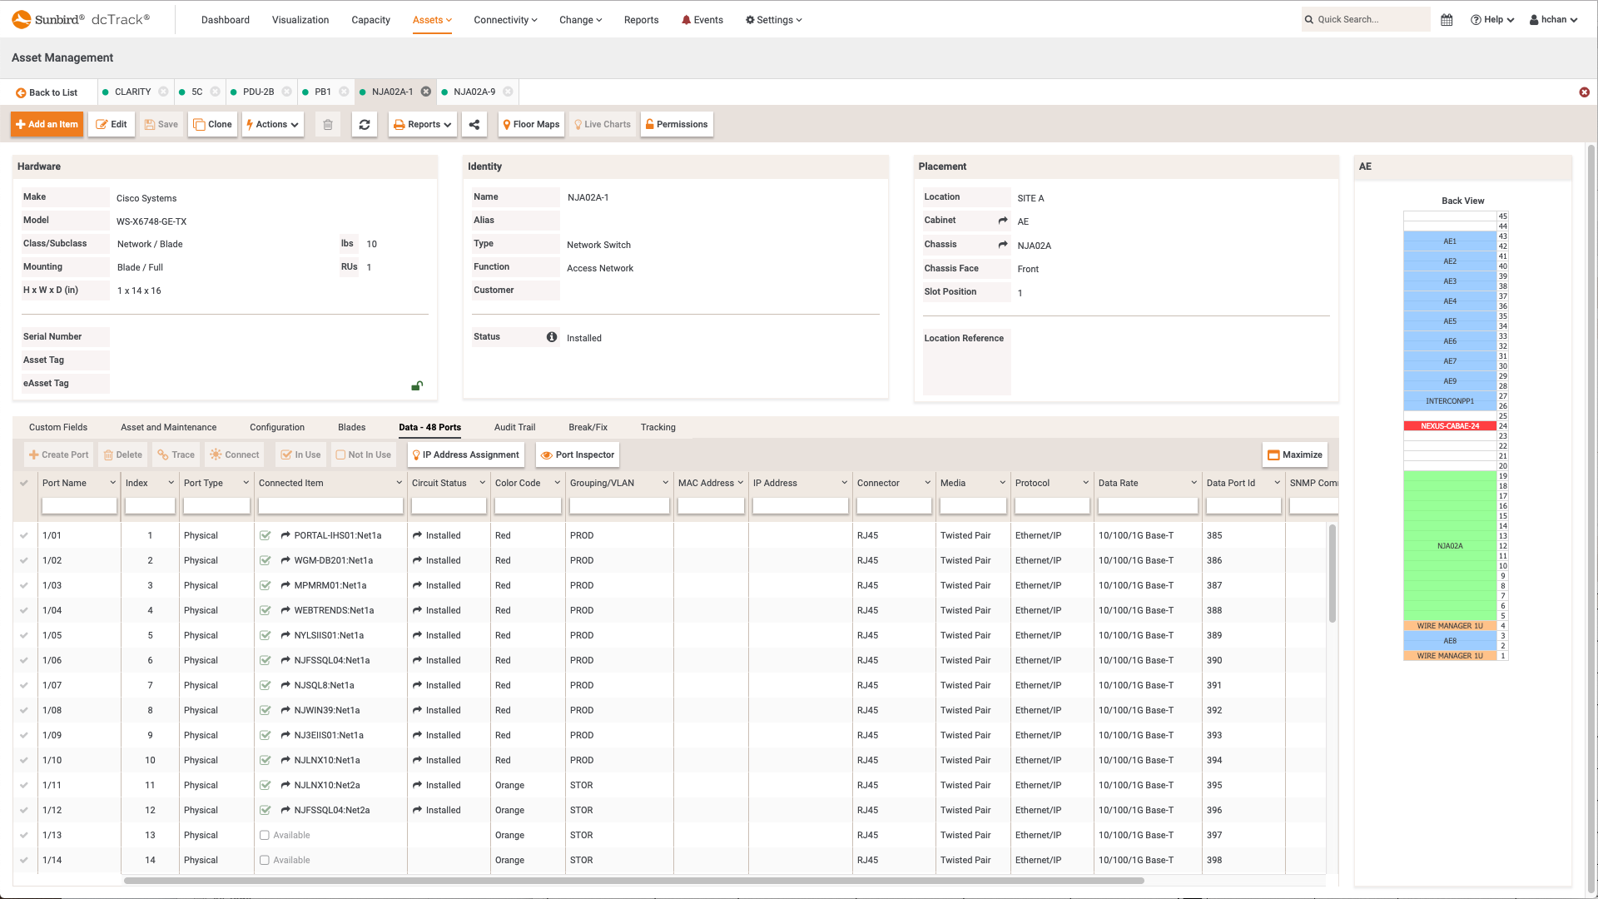Click the Add an Item button

pyautogui.click(x=47, y=124)
